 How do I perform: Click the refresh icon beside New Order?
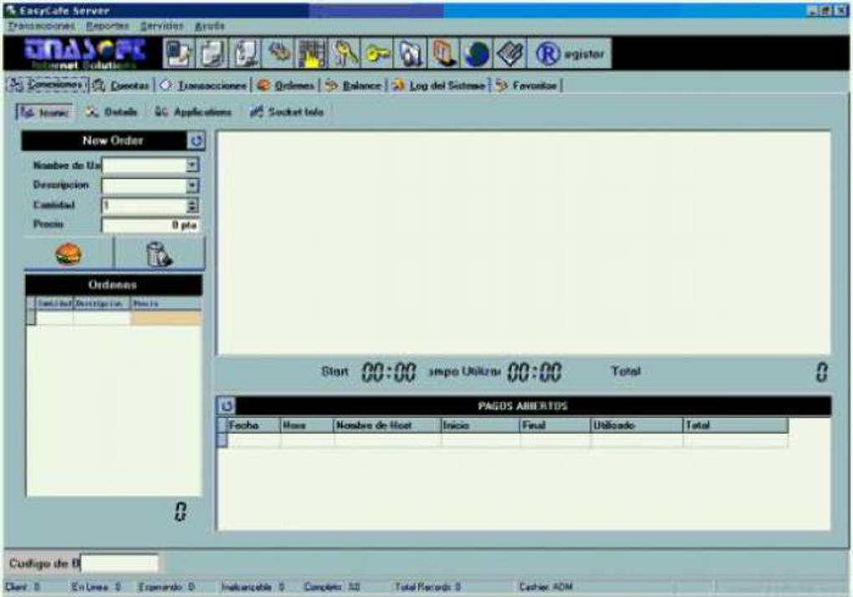[x=196, y=140]
